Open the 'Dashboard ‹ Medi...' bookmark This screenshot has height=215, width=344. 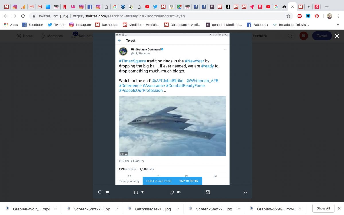182,25
